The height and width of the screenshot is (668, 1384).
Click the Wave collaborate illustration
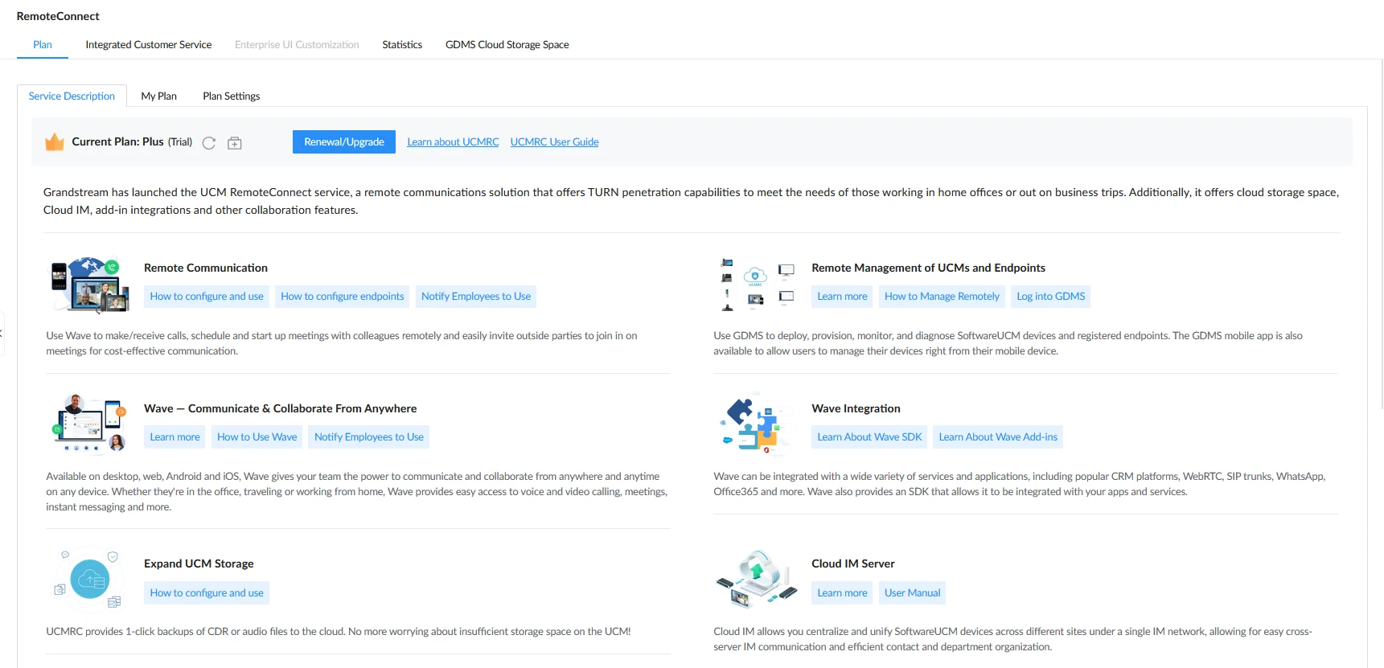click(x=90, y=423)
